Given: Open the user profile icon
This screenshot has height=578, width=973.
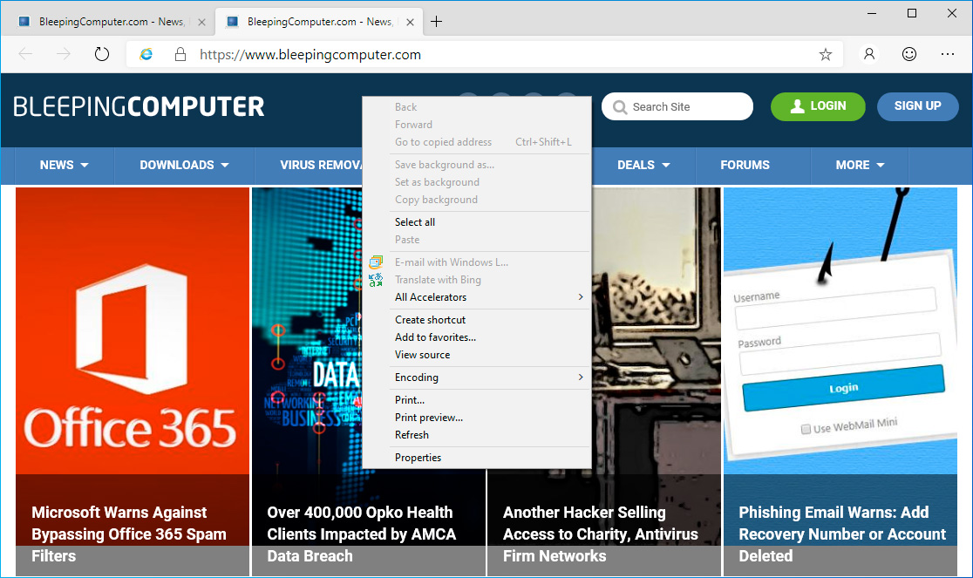Looking at the screenshot, I should pyautogui.click(x=869, y=55).
